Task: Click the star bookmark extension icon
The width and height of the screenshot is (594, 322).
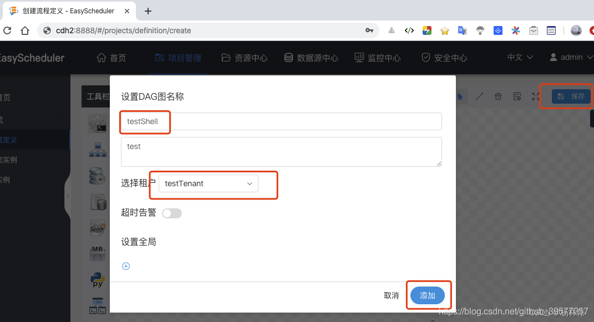Action: point(445,30)
